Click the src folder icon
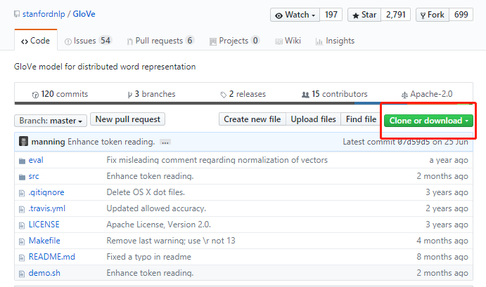Screen dimensions: 486x287 22,177
